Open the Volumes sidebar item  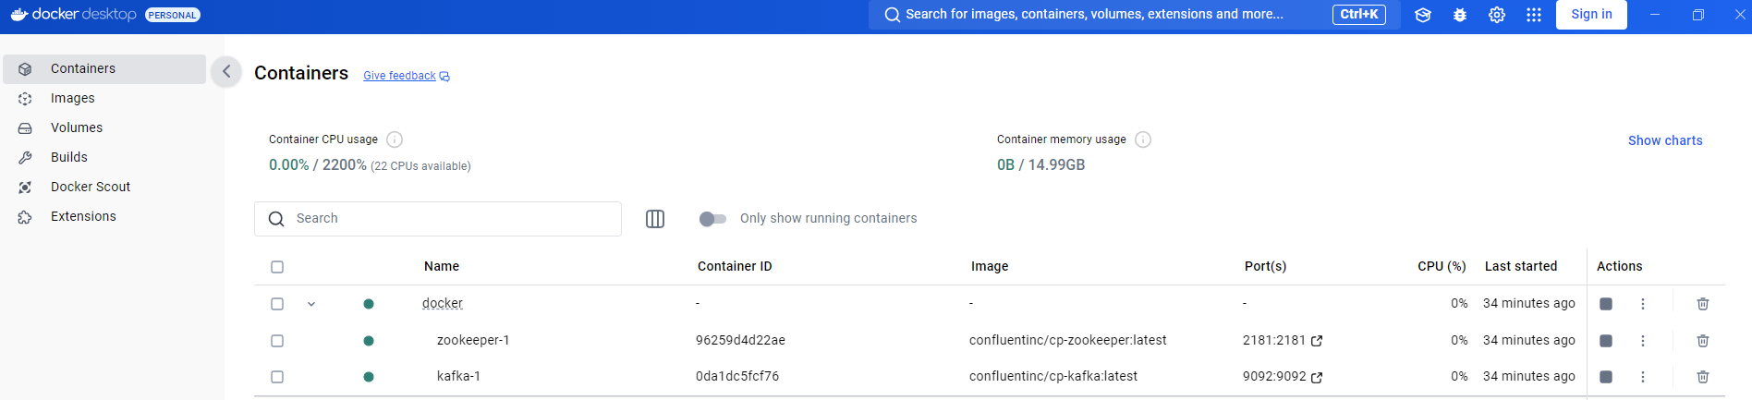point(104,128)
